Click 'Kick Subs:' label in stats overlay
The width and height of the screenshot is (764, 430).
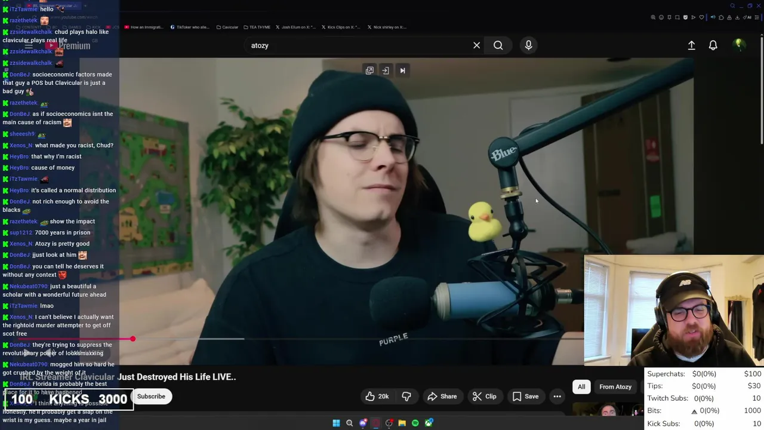click(664, 423)
